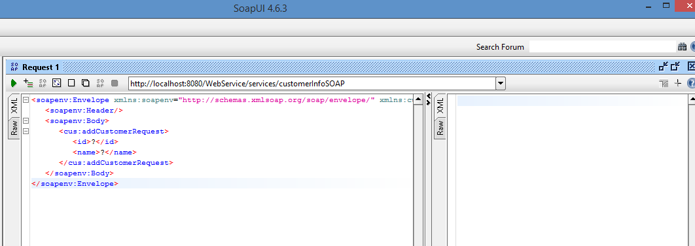The image size is (695, 246).
Task: Click the second greyed SOAP icon before the stop button
Action: (x=100, y=83)
